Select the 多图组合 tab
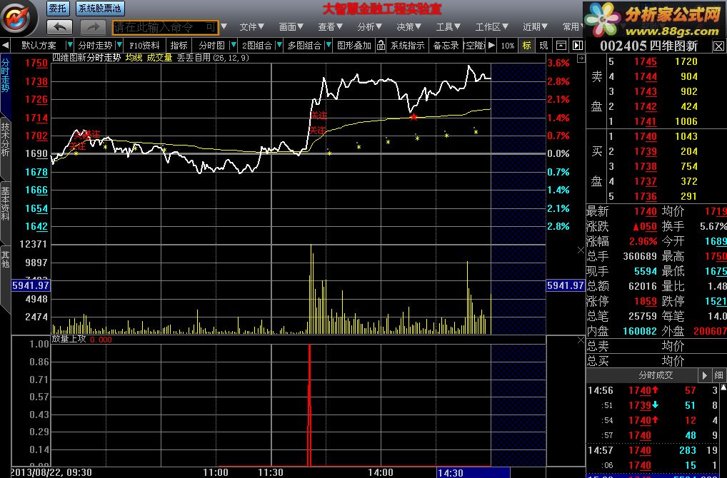This screenshot has height=478, width=727. (304, 46)
